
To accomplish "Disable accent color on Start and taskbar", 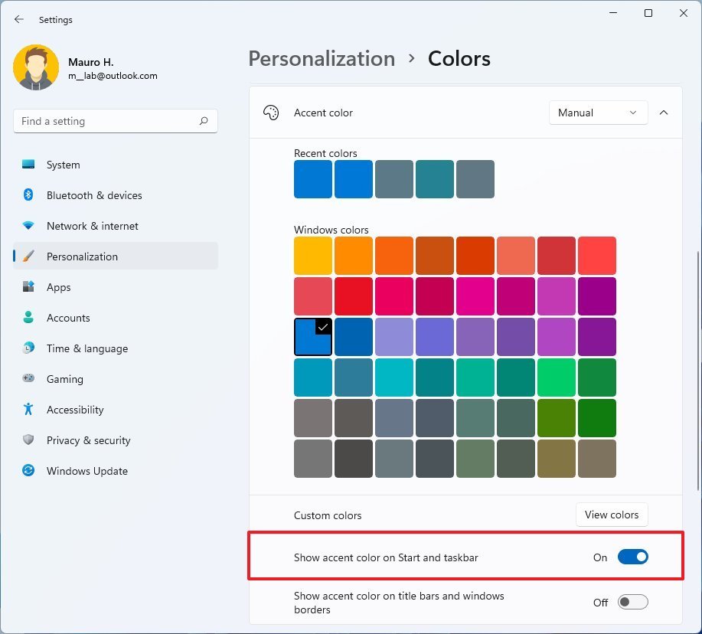I will [x=632, y=557].
